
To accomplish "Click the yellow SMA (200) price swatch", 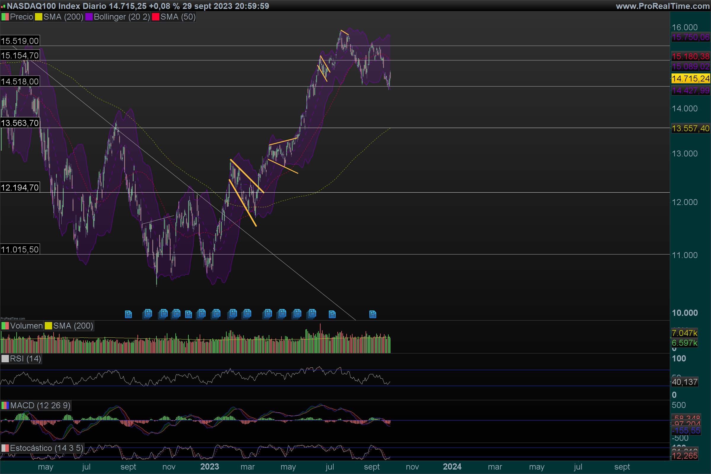I will pos(39,17).
